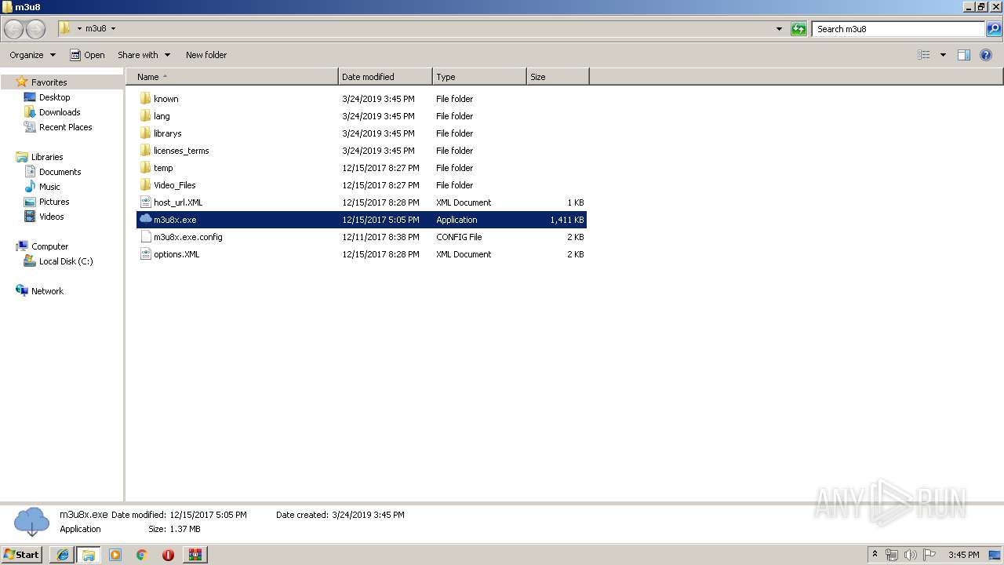This screenshot has width=1004, height=565.
Task: Select the known folder icon
Action: 145,99
